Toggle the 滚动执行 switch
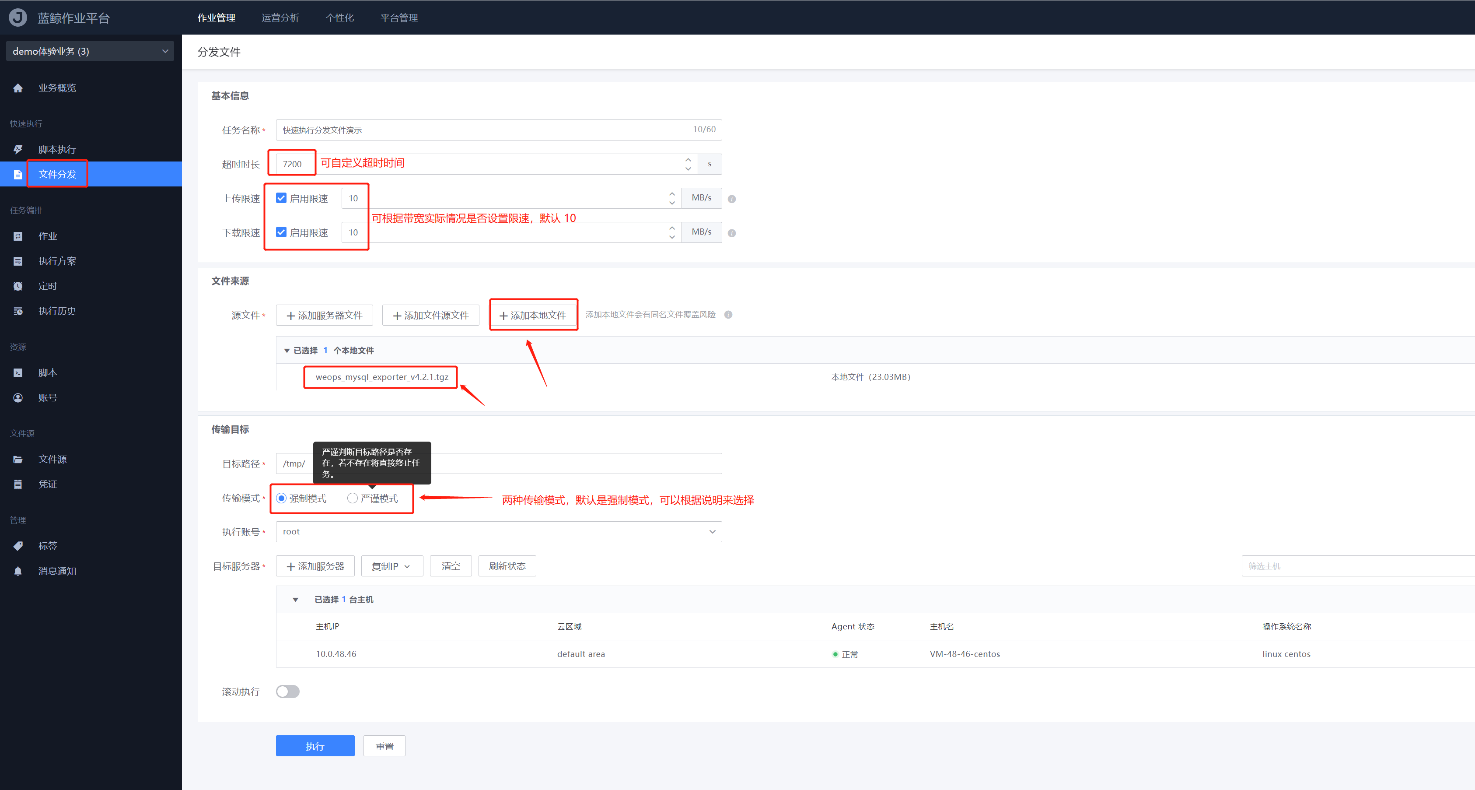 pos(287,692)
